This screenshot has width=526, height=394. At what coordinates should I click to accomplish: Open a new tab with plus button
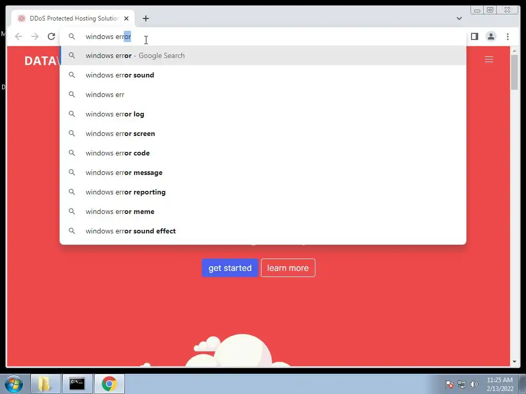pyautogui.click(x=145, y=18)
